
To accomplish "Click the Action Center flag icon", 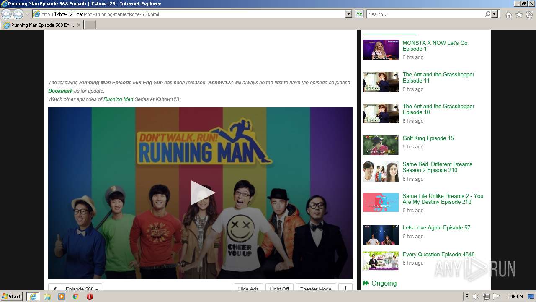I will [495, 297].
